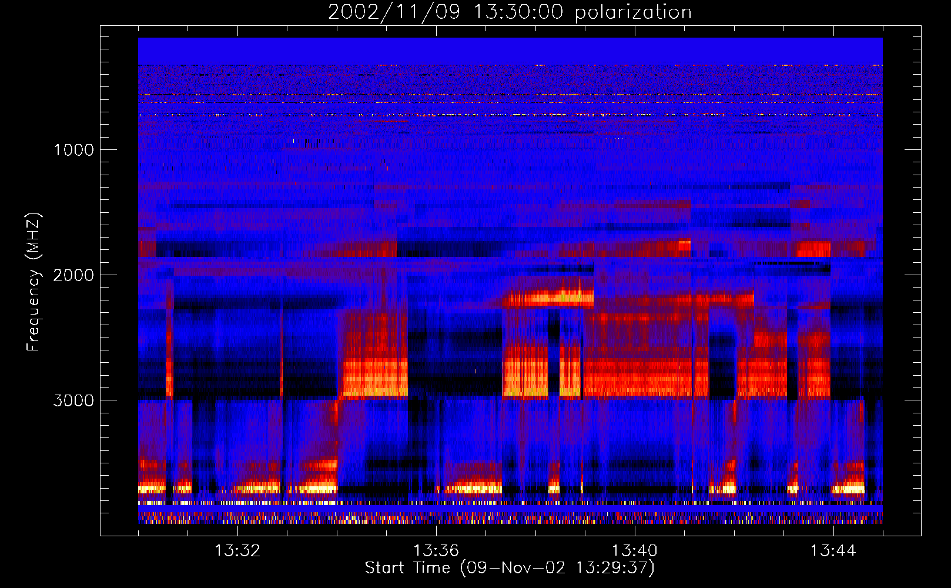Click the "Start Time (09-Nov-02 13:29:37)" axis label

click(x=510, y=568)
